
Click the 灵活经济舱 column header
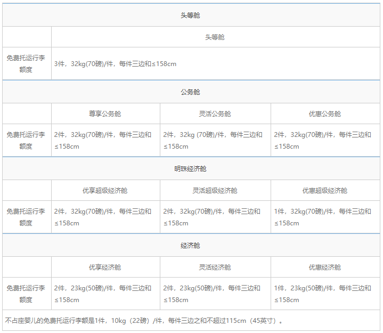[x=215, y=267]
